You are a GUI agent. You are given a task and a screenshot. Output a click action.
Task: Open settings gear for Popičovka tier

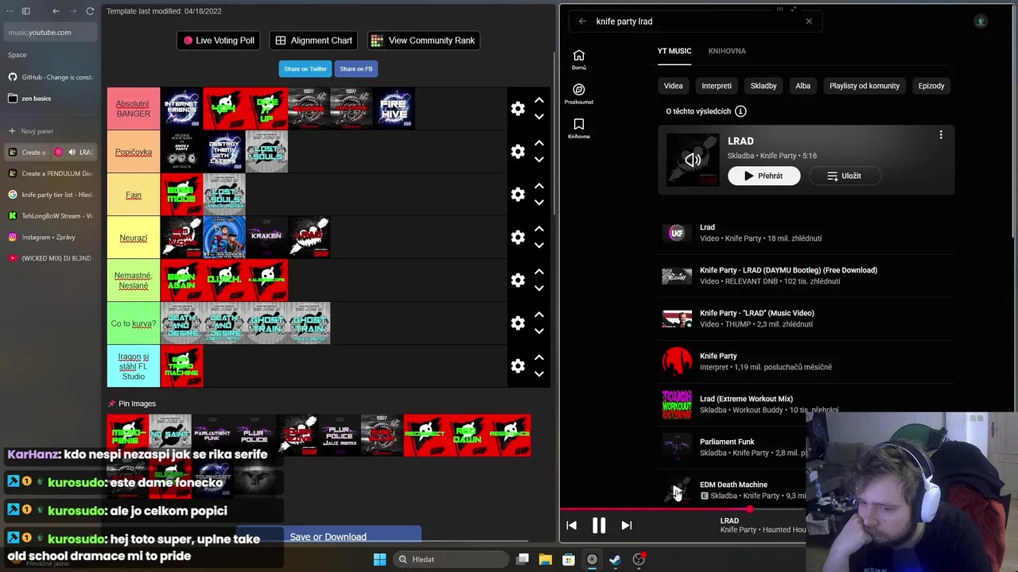(x=518, y=152)
